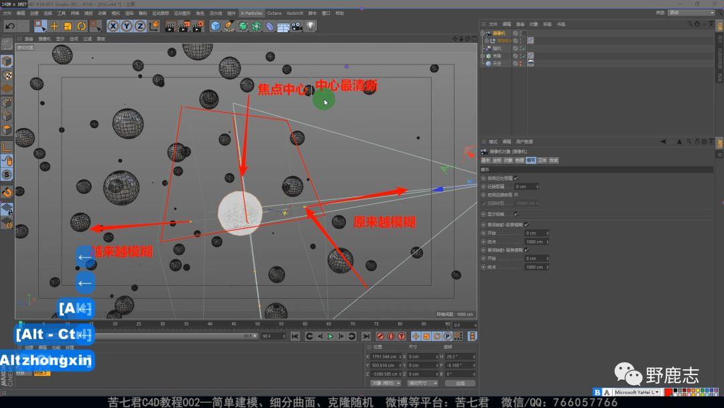Open the Pen spline tool
Viewport: 724px width, 408px height.
click(x=229, y=26)
